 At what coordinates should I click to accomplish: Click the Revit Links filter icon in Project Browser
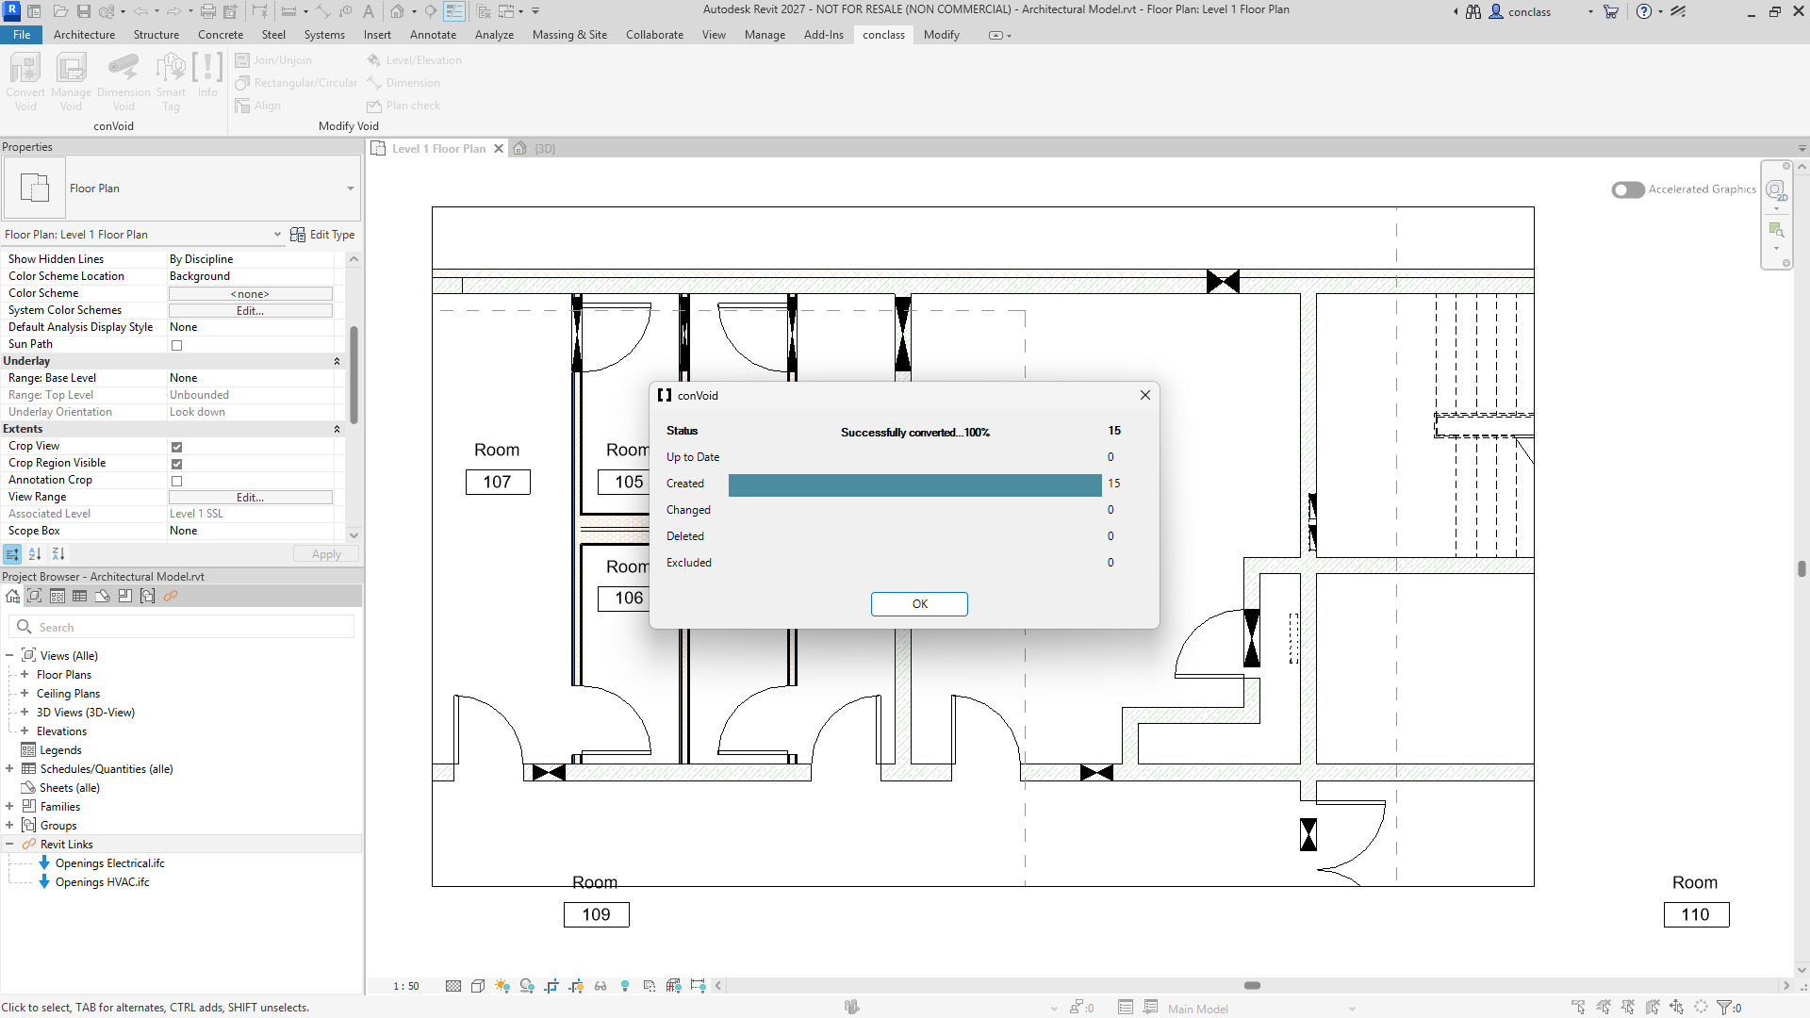pyautogui.click(x=171, y=596)
